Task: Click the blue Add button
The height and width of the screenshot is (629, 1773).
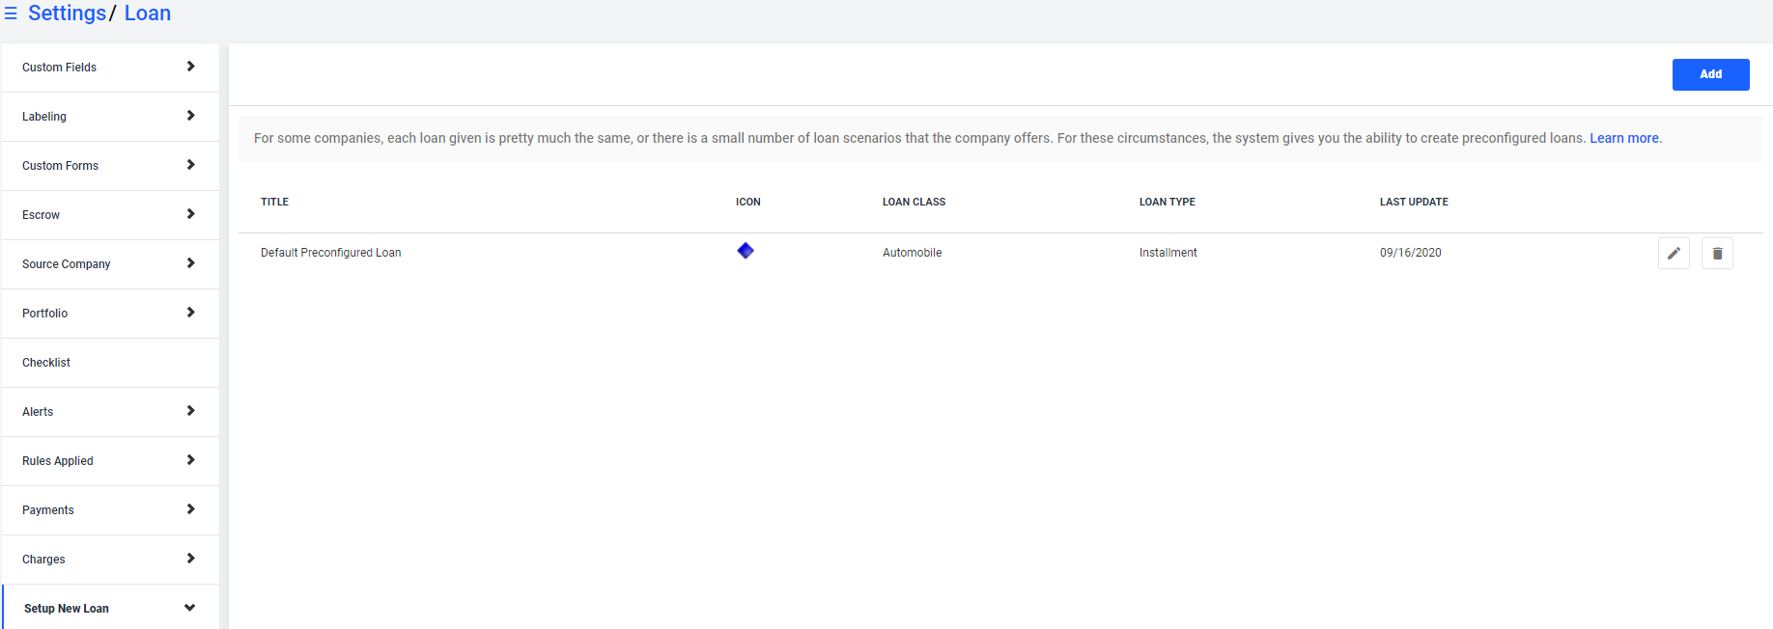Action: pyautogui.click(x=1710, y=74)
